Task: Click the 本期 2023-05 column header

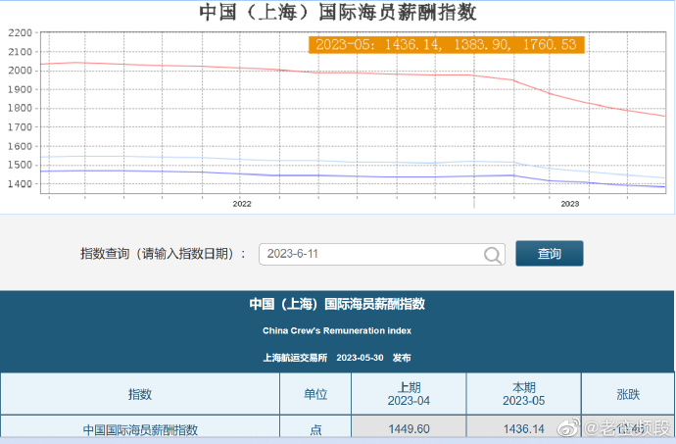Action: [x=524, y=394]
